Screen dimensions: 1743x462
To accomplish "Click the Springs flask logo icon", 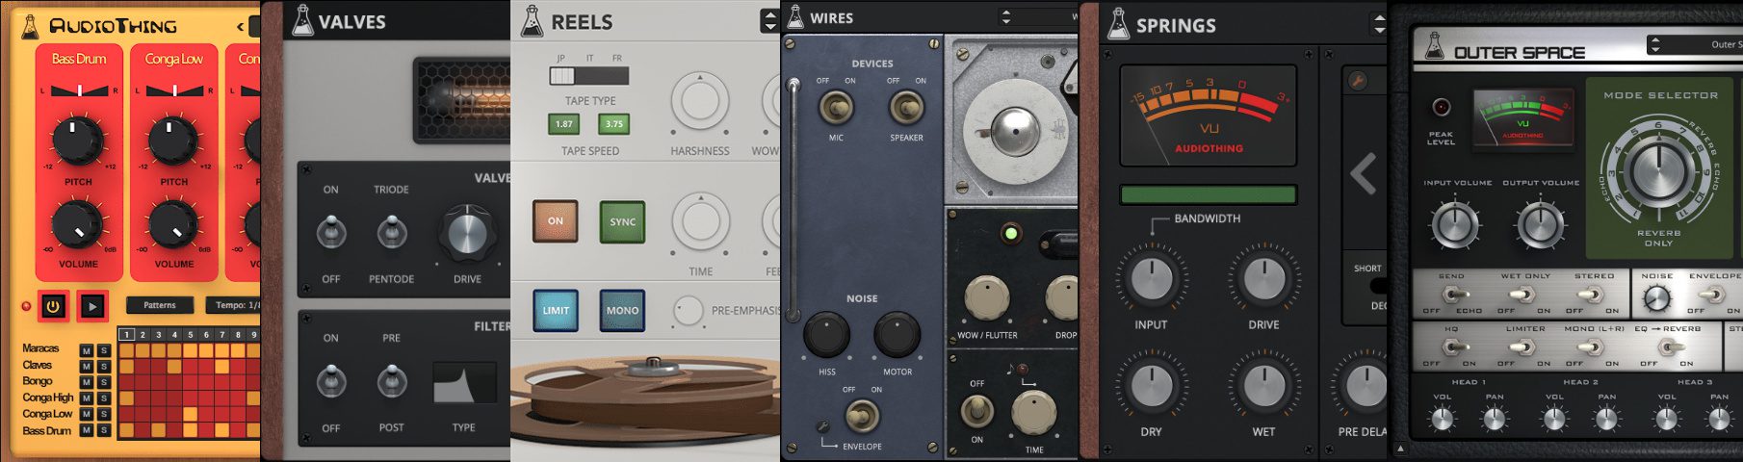I will pos(1118,24).
